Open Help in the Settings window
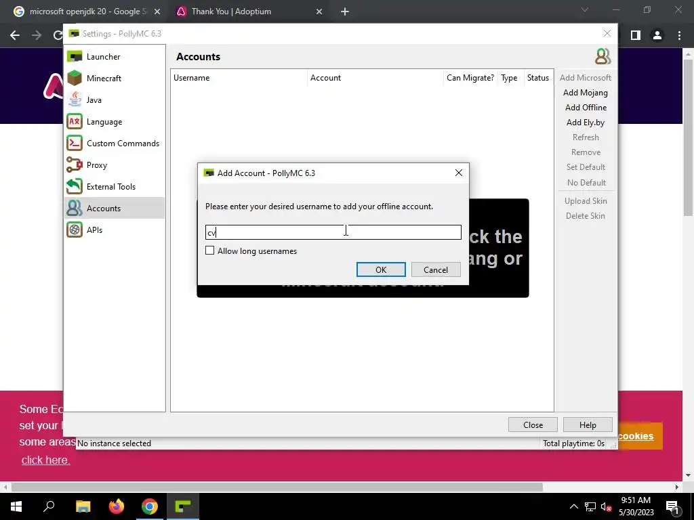 [x=588, y=425]
